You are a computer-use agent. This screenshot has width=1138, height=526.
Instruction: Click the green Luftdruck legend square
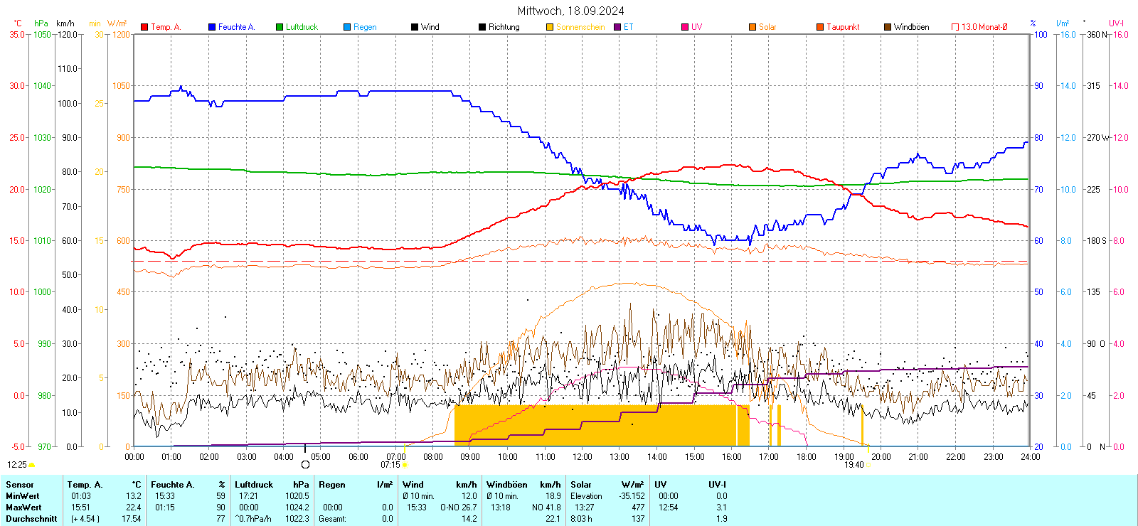point(280,27)
